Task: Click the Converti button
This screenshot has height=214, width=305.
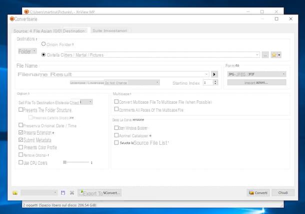Action: [258, 193]
